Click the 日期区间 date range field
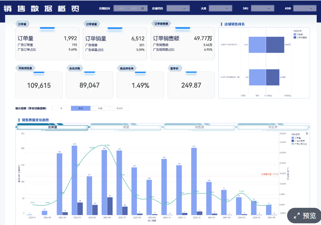Screen dimensions: 321x225 coord(131,9)
